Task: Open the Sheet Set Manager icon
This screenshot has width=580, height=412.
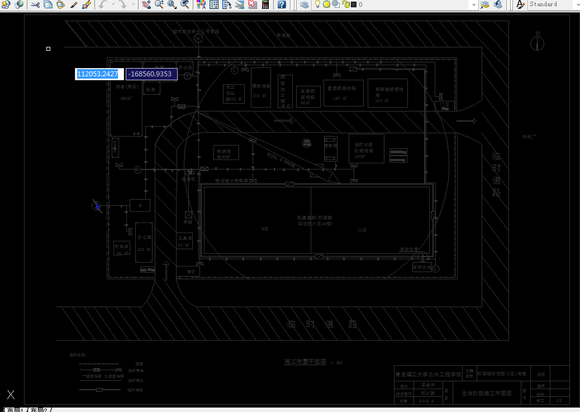Action: point(240,4)
